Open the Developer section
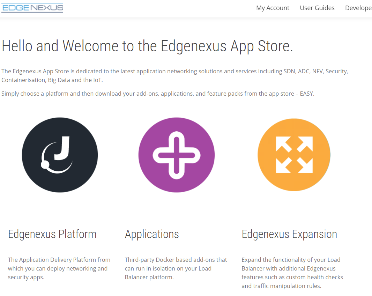Screen dimensions: 372x296 tap(358, 8)
